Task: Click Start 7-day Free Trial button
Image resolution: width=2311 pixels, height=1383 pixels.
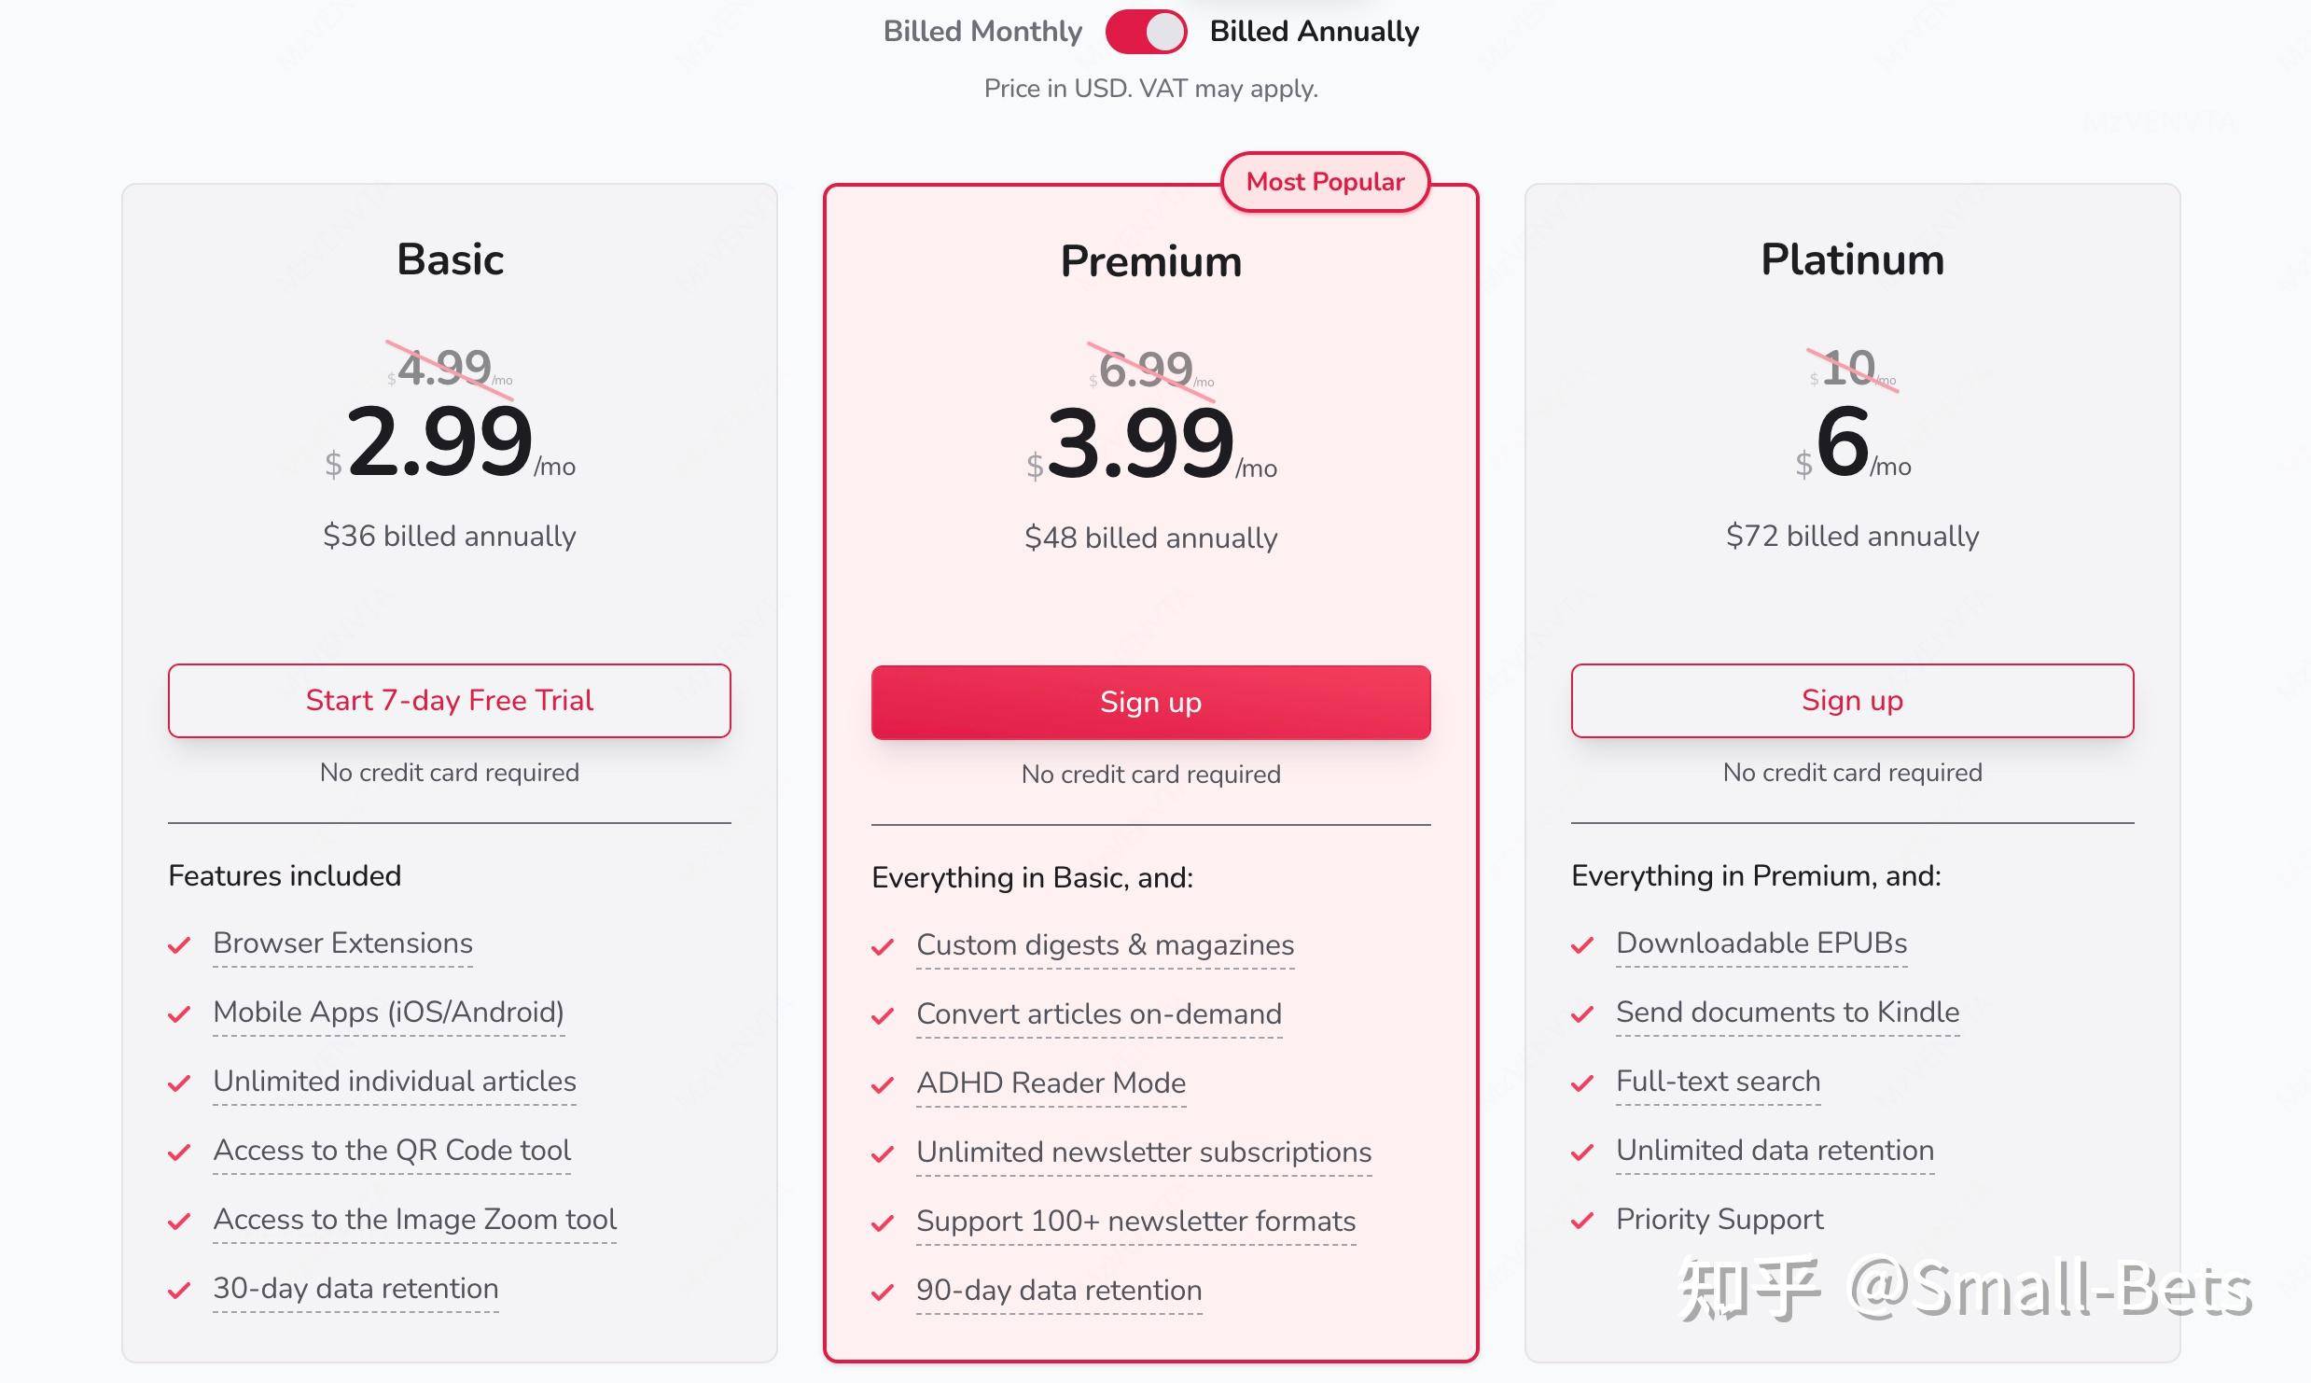Action: 450,701
